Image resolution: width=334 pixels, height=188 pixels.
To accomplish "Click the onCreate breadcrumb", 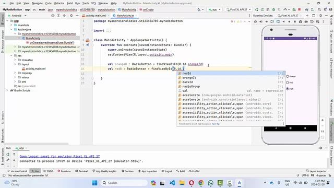I will coord(147,9).
